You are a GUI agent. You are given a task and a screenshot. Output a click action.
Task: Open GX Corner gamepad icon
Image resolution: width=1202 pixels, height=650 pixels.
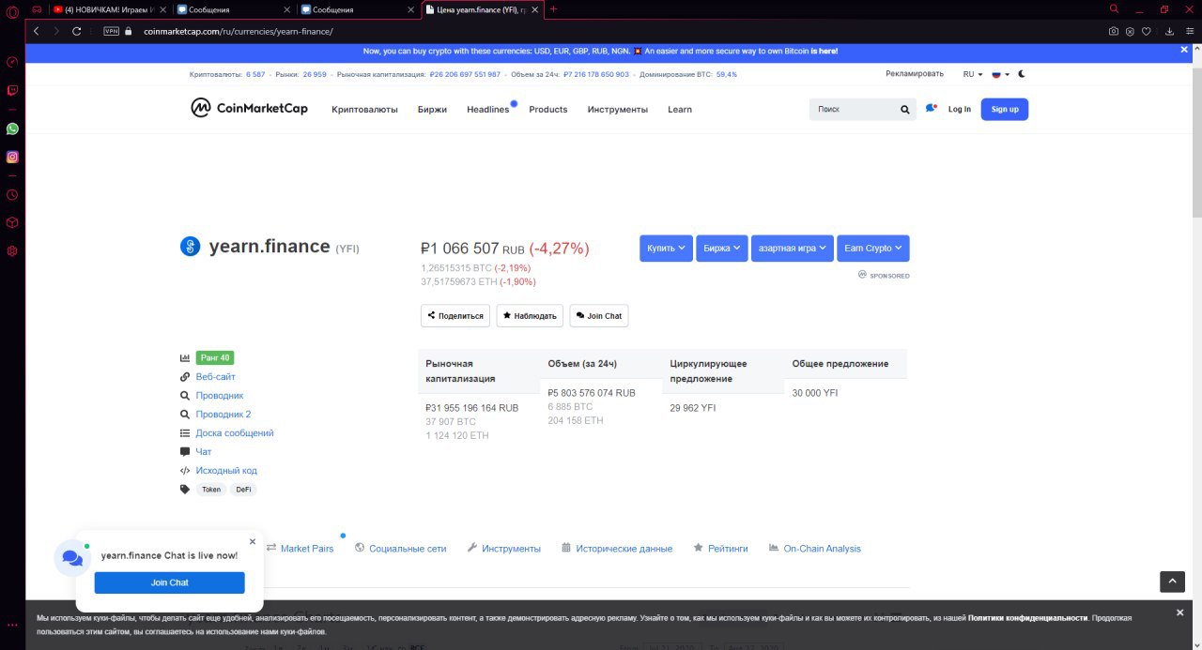tap(37, 8)
